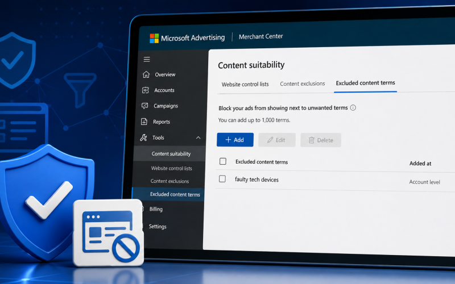Click the Tools wrench icon
Screen dimensions: 455x284
(x=143, y=137)
